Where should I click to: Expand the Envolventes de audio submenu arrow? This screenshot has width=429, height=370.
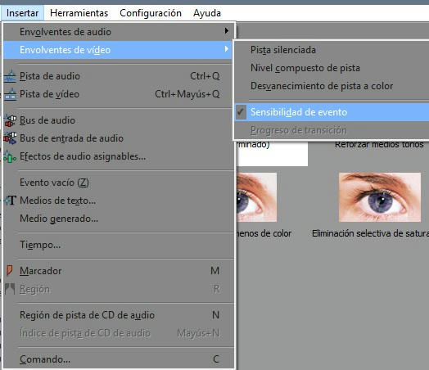tap(226, 31)
